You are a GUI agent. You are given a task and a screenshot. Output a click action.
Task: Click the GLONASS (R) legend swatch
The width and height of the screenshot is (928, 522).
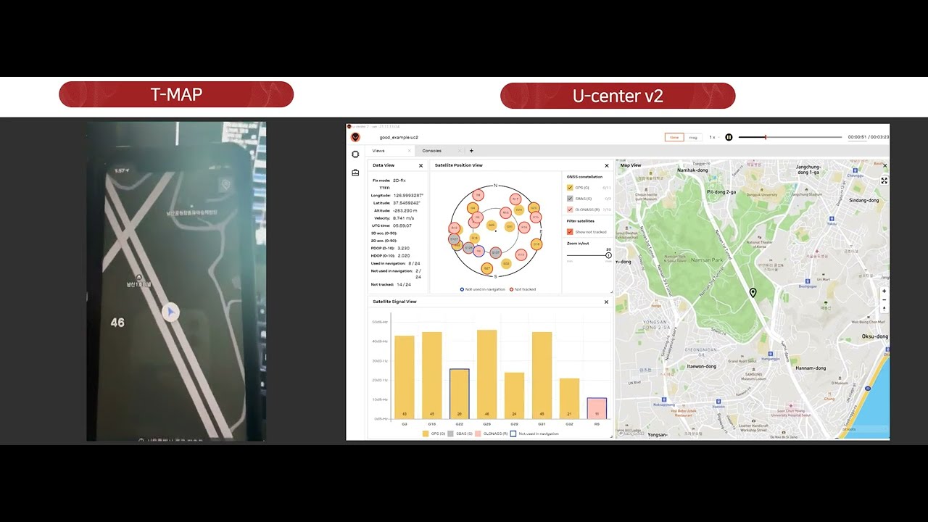pyautogui.click(x=479, y=434)
